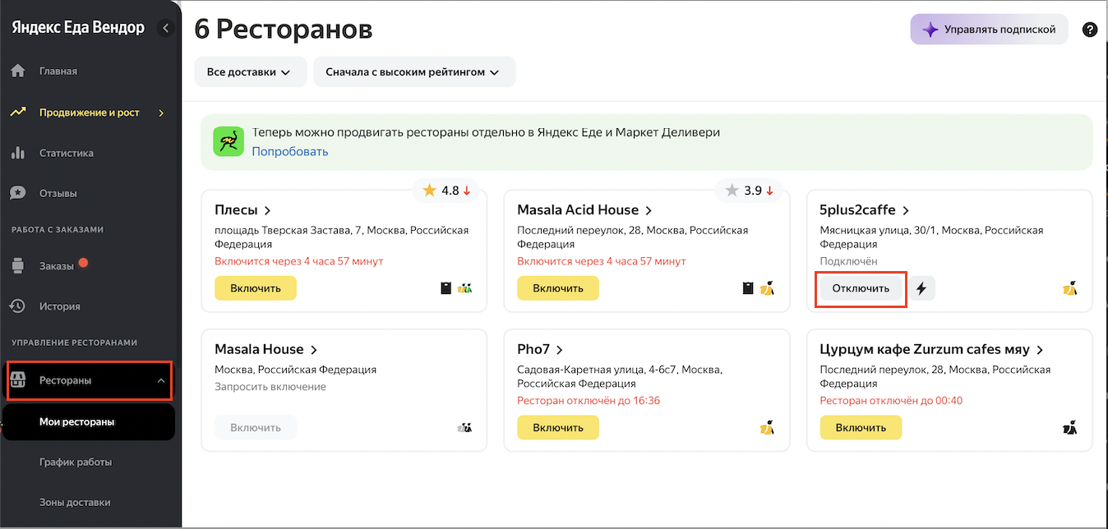
Task: Click 'Ресторан отключён до 16:36' status text
Action: [x=589, y=401]
